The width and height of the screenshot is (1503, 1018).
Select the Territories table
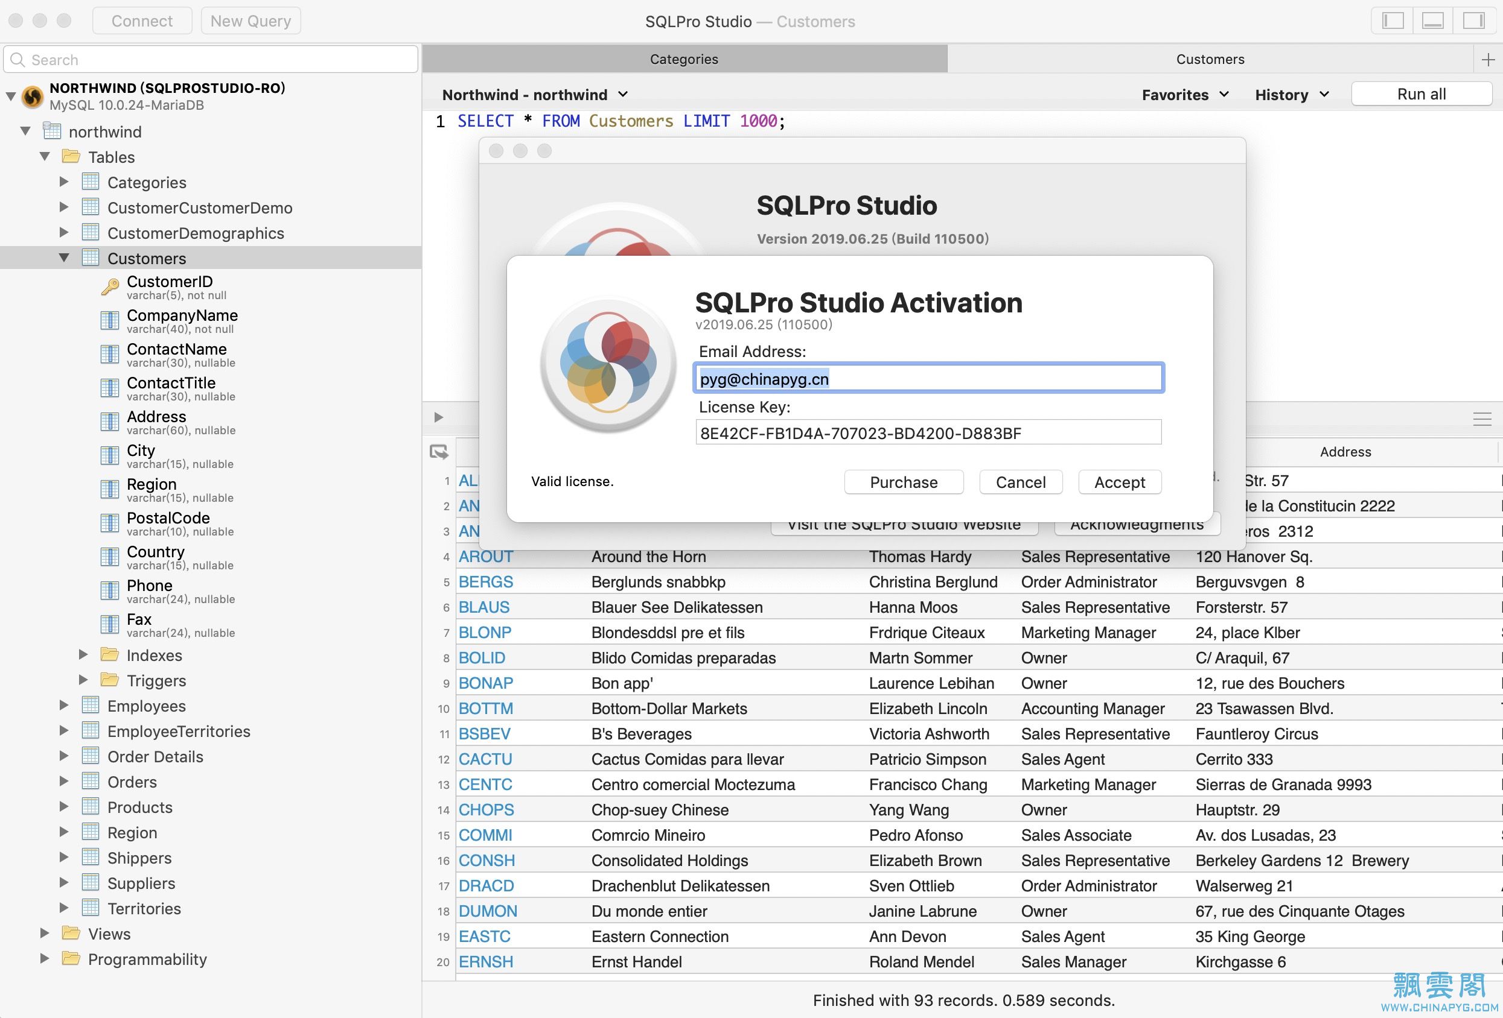coord(144,908)
